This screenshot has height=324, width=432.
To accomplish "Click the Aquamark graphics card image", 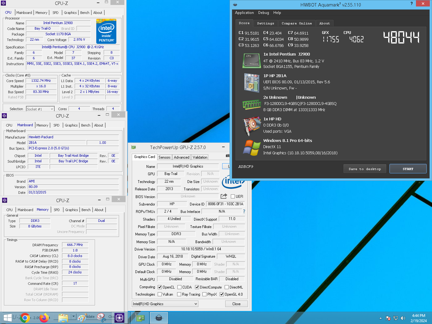I will click(x=252, y=126).
